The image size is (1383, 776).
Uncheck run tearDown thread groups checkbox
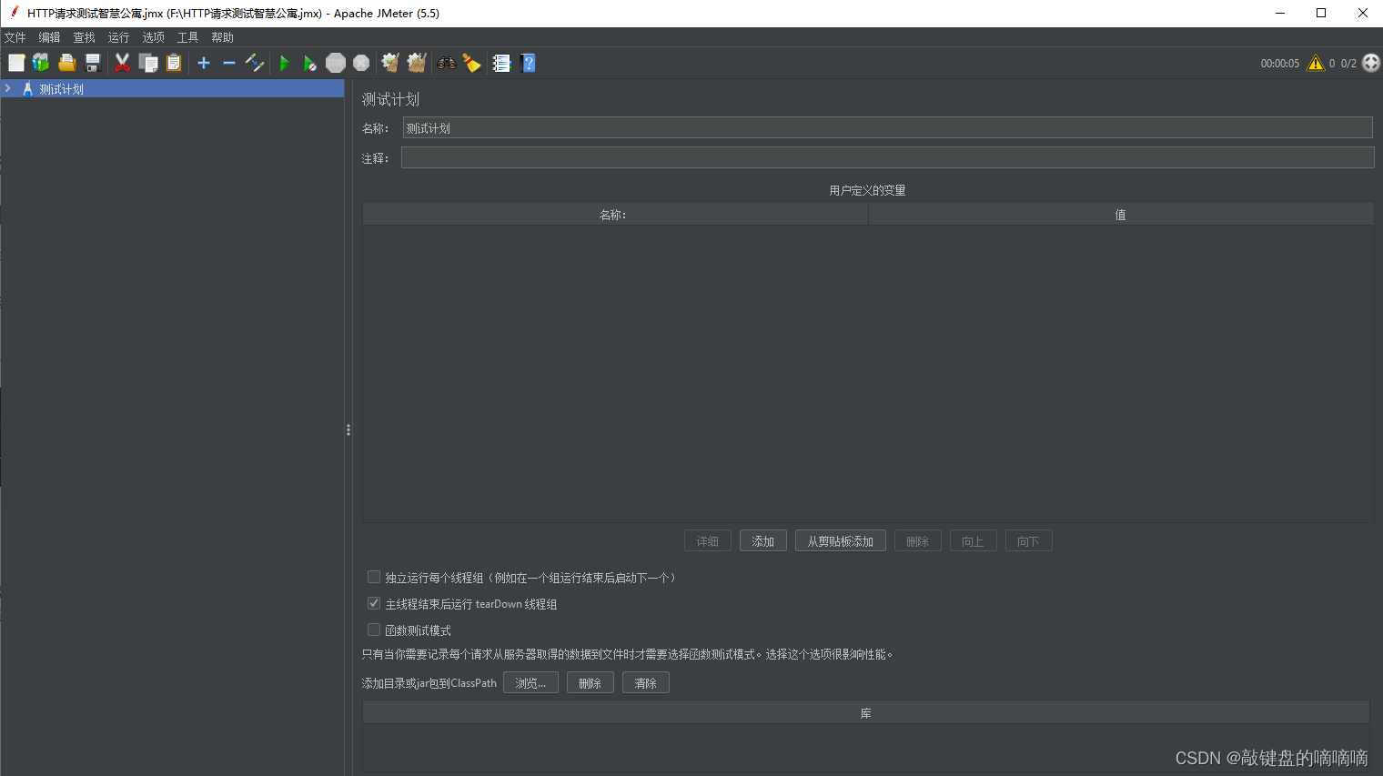coord(374,603)
